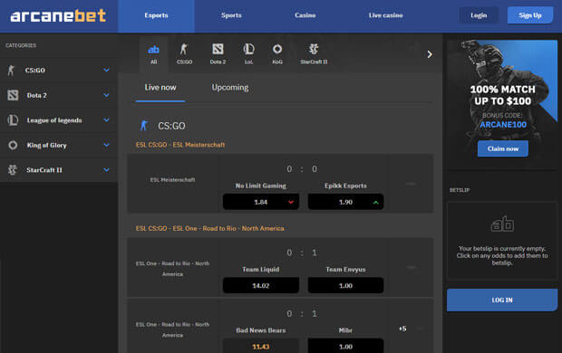The image size is (562, 353).
Task: Click the ARCANE100 bonus code
Action: click(503, 125)
